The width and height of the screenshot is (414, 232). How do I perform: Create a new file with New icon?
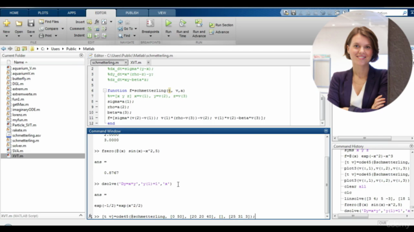(x=6, y=23)
